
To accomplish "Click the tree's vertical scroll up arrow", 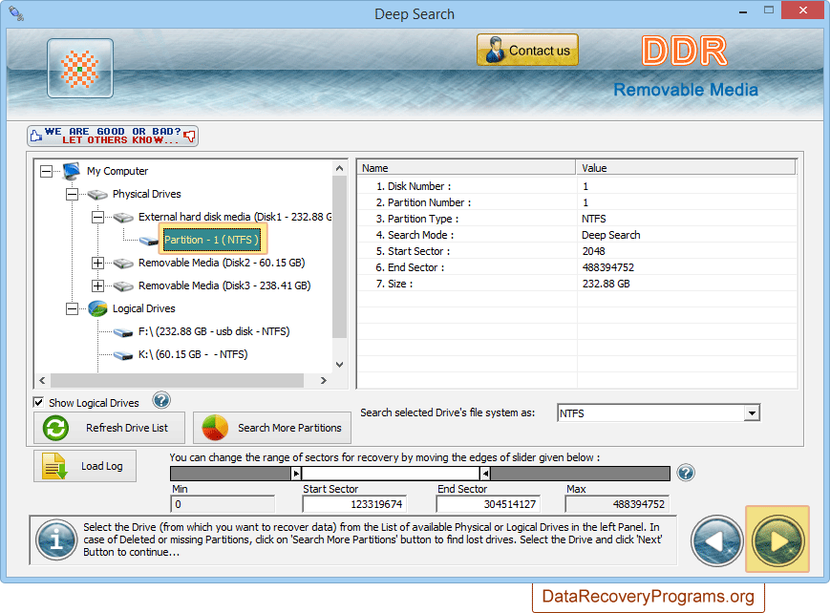I will click(x=340, y=168).
